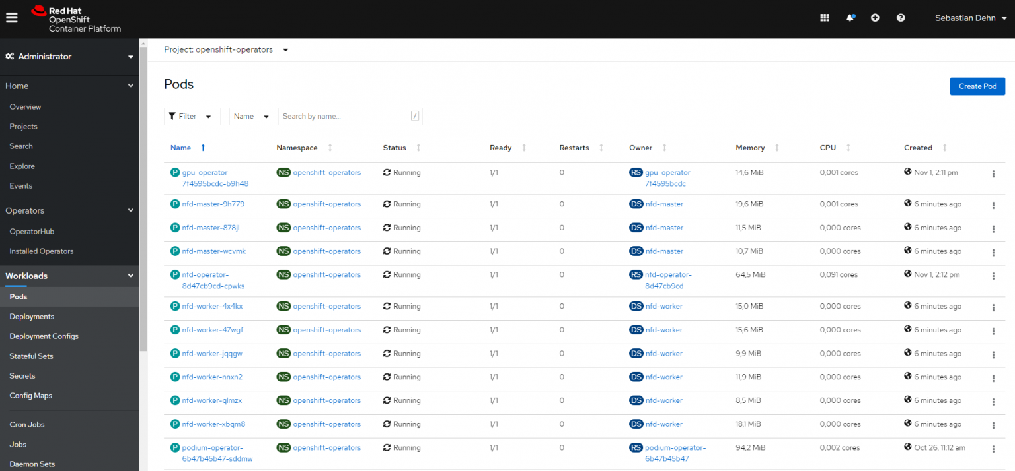Collapse the Workloads section in the sidebar
1015x471 pixels.
coord(130,276)
